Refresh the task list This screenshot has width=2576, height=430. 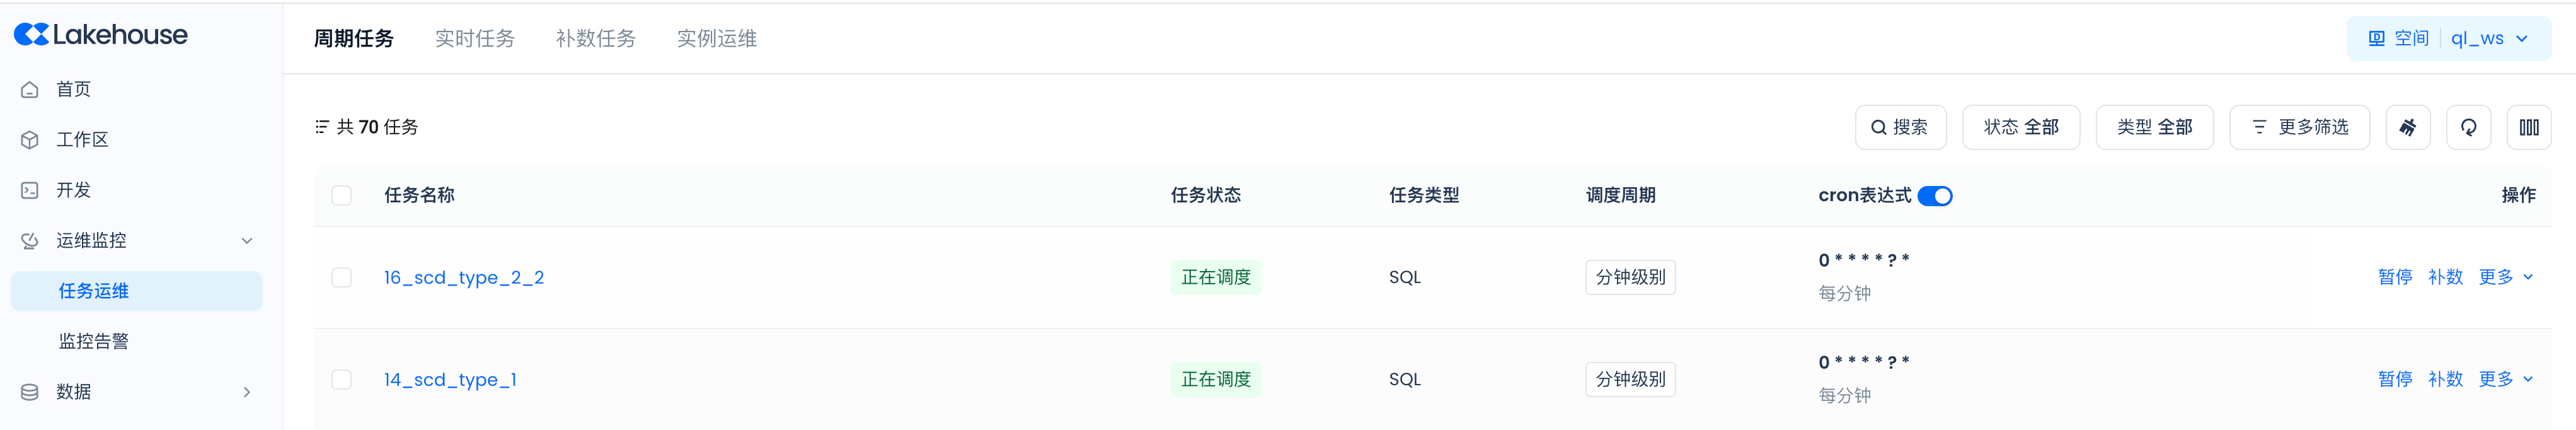(x=2468, y=127)
